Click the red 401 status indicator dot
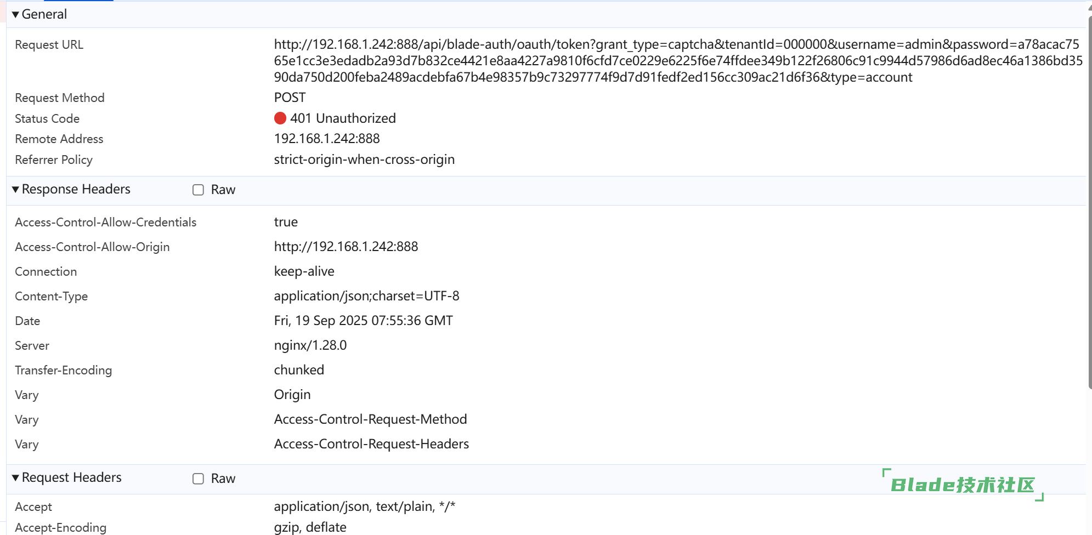1092x535 pixels. (x=280, y=118)
